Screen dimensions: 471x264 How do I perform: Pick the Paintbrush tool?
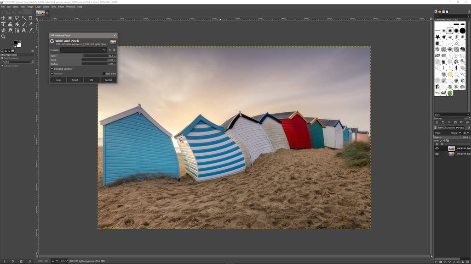(23, 24)
